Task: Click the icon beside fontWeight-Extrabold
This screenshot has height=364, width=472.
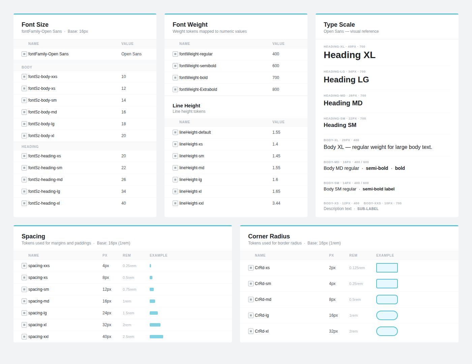Action: [x=175, y=89]
